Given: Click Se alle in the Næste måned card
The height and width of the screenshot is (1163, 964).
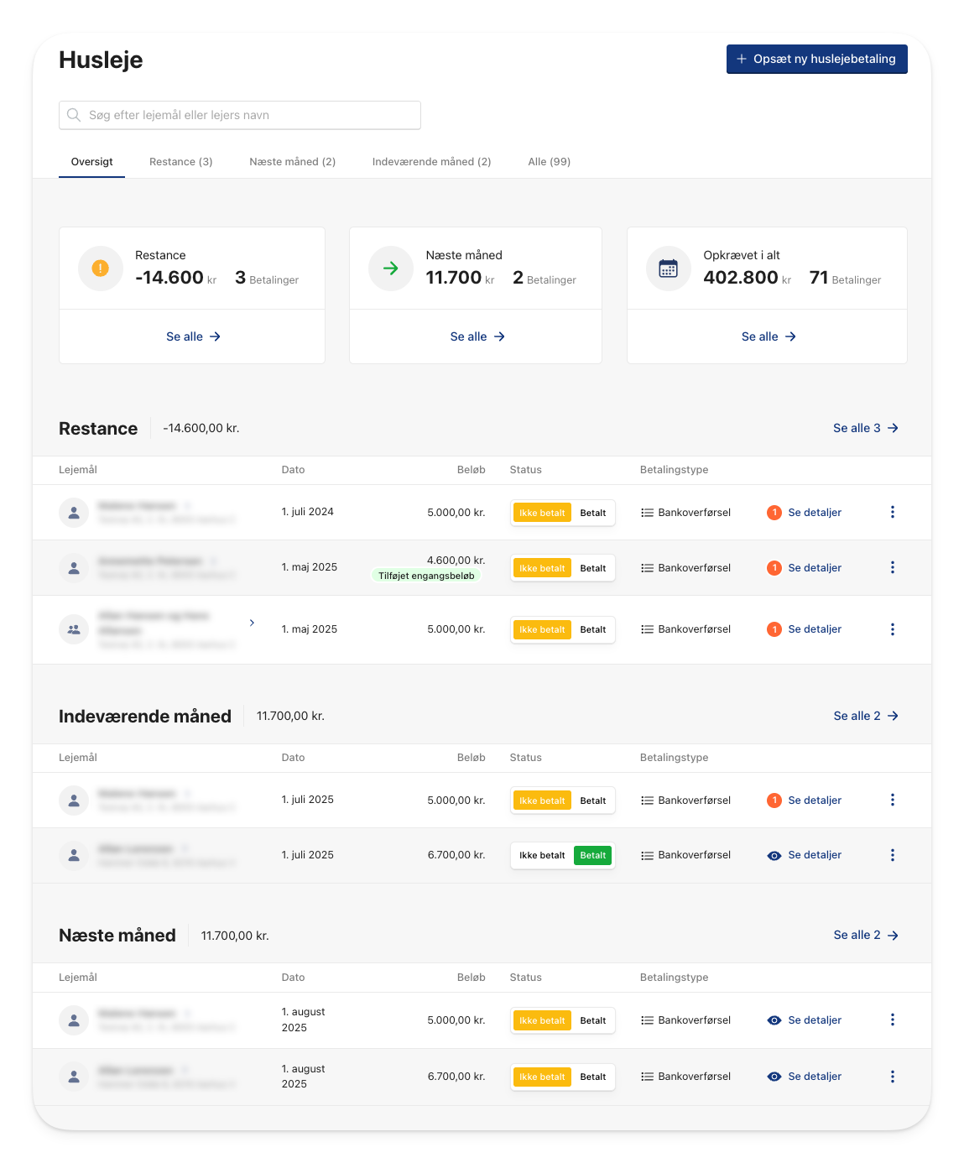Looking at the screenshot, I should pyautogui.click(x=477, y=336).
